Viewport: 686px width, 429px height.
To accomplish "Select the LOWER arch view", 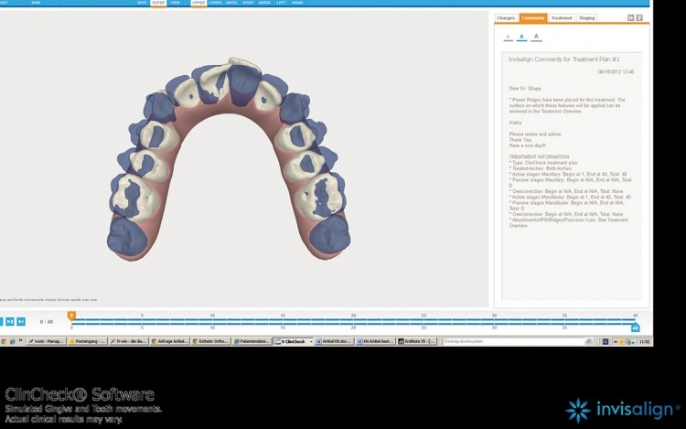I will (215, 3).
